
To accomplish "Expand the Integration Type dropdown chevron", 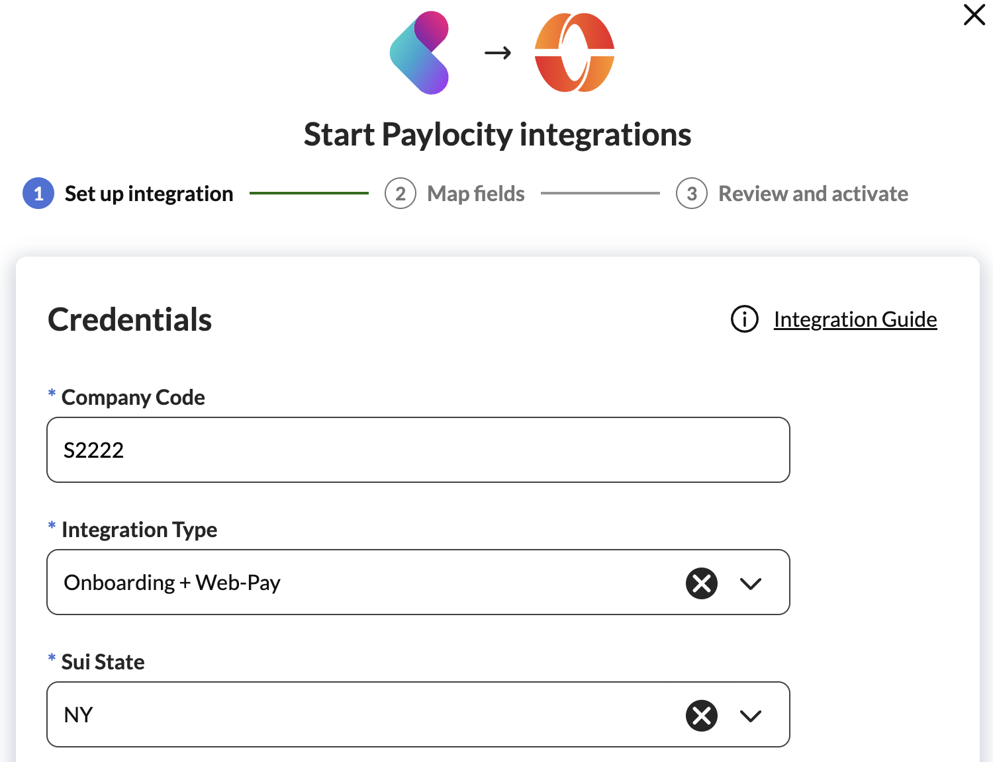I will tap(751, 583).
